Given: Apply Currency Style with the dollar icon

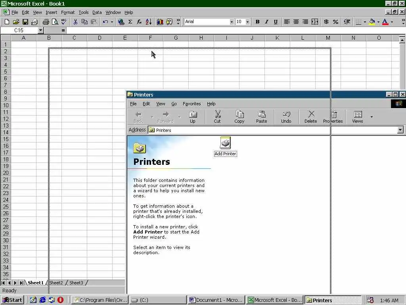Looking at the screenshot, I should point(326,22).
